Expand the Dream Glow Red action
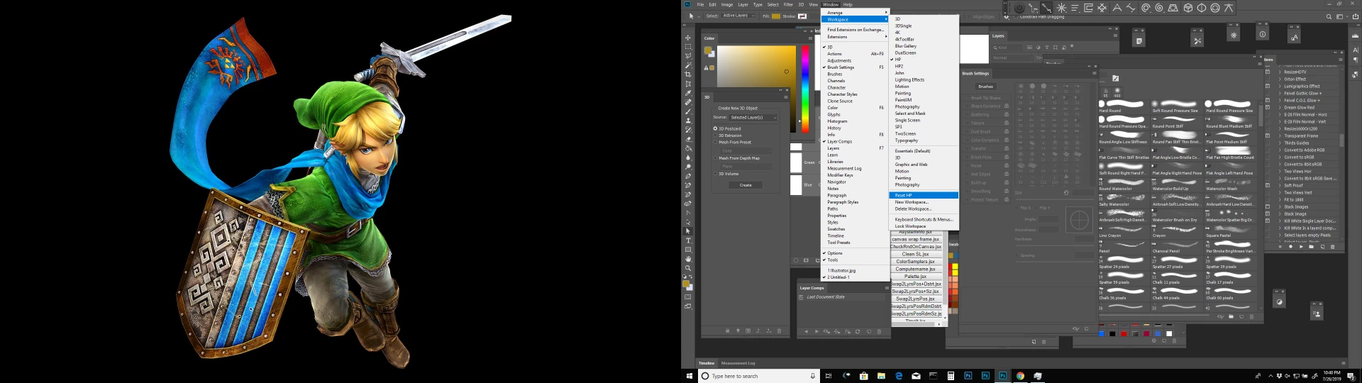 pyautogui.click(x=1280, y=107)
